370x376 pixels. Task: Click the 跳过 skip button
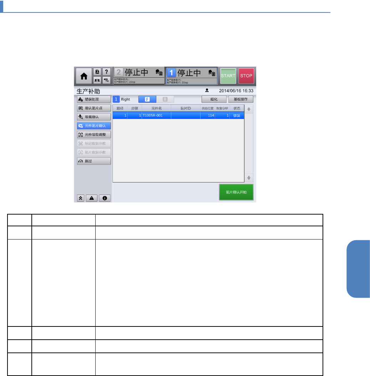point(94,161)
